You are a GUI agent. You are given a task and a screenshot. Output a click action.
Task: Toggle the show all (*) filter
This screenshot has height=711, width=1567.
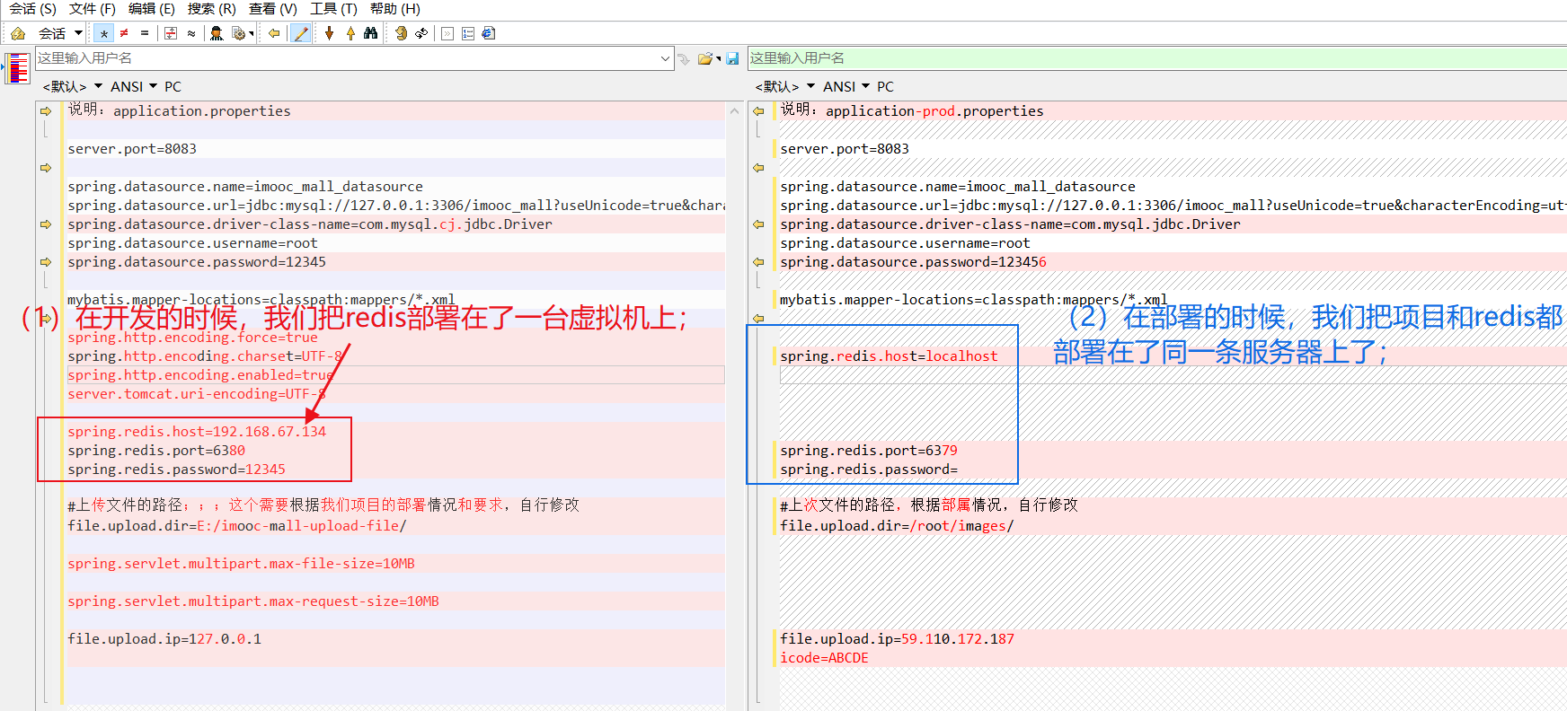(x=104, y=33)
